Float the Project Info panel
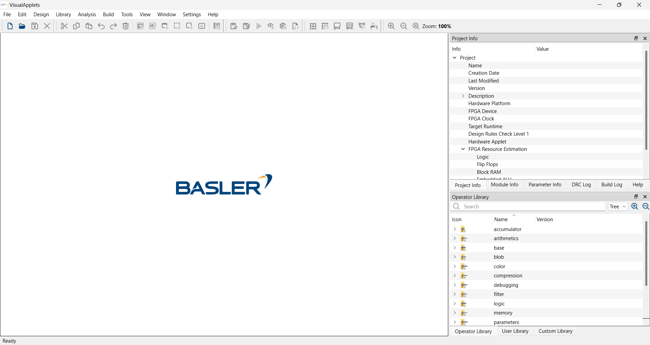This screenshot has height=345, width=650. tap(636, 38)
